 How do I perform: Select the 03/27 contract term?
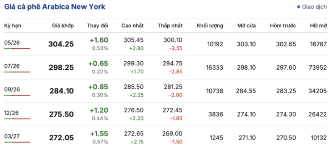[x=12, y=137]
